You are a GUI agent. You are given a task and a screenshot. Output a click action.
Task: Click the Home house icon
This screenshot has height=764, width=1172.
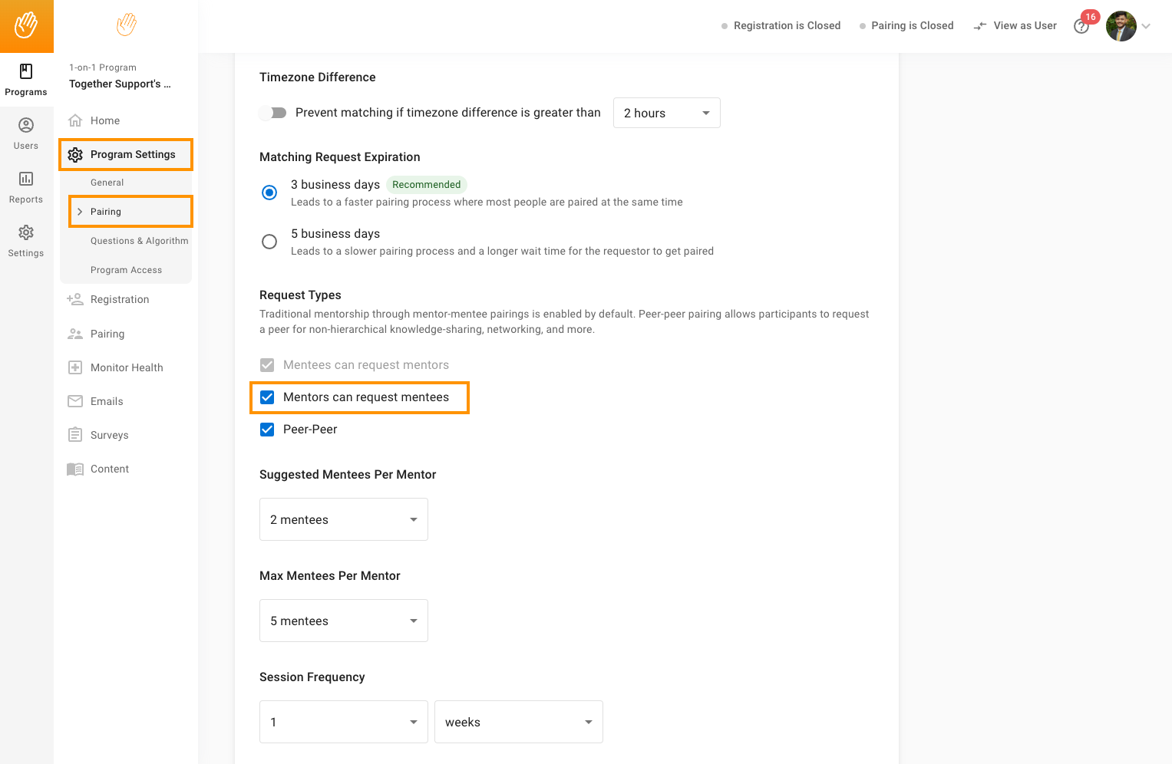pyautogui.click(x=75, y=120)
